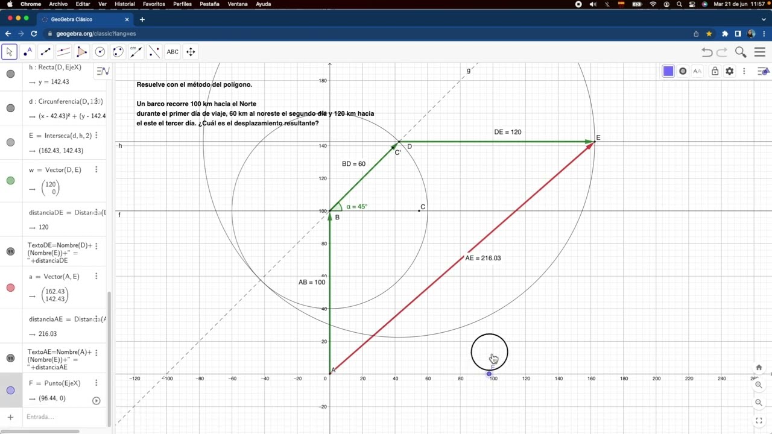Open label text size AA option

[697, 71]
